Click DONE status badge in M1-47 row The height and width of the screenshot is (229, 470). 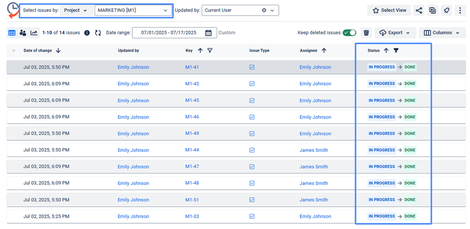pos(410,166)
